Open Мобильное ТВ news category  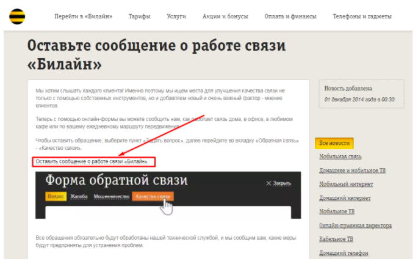[337, 211]
